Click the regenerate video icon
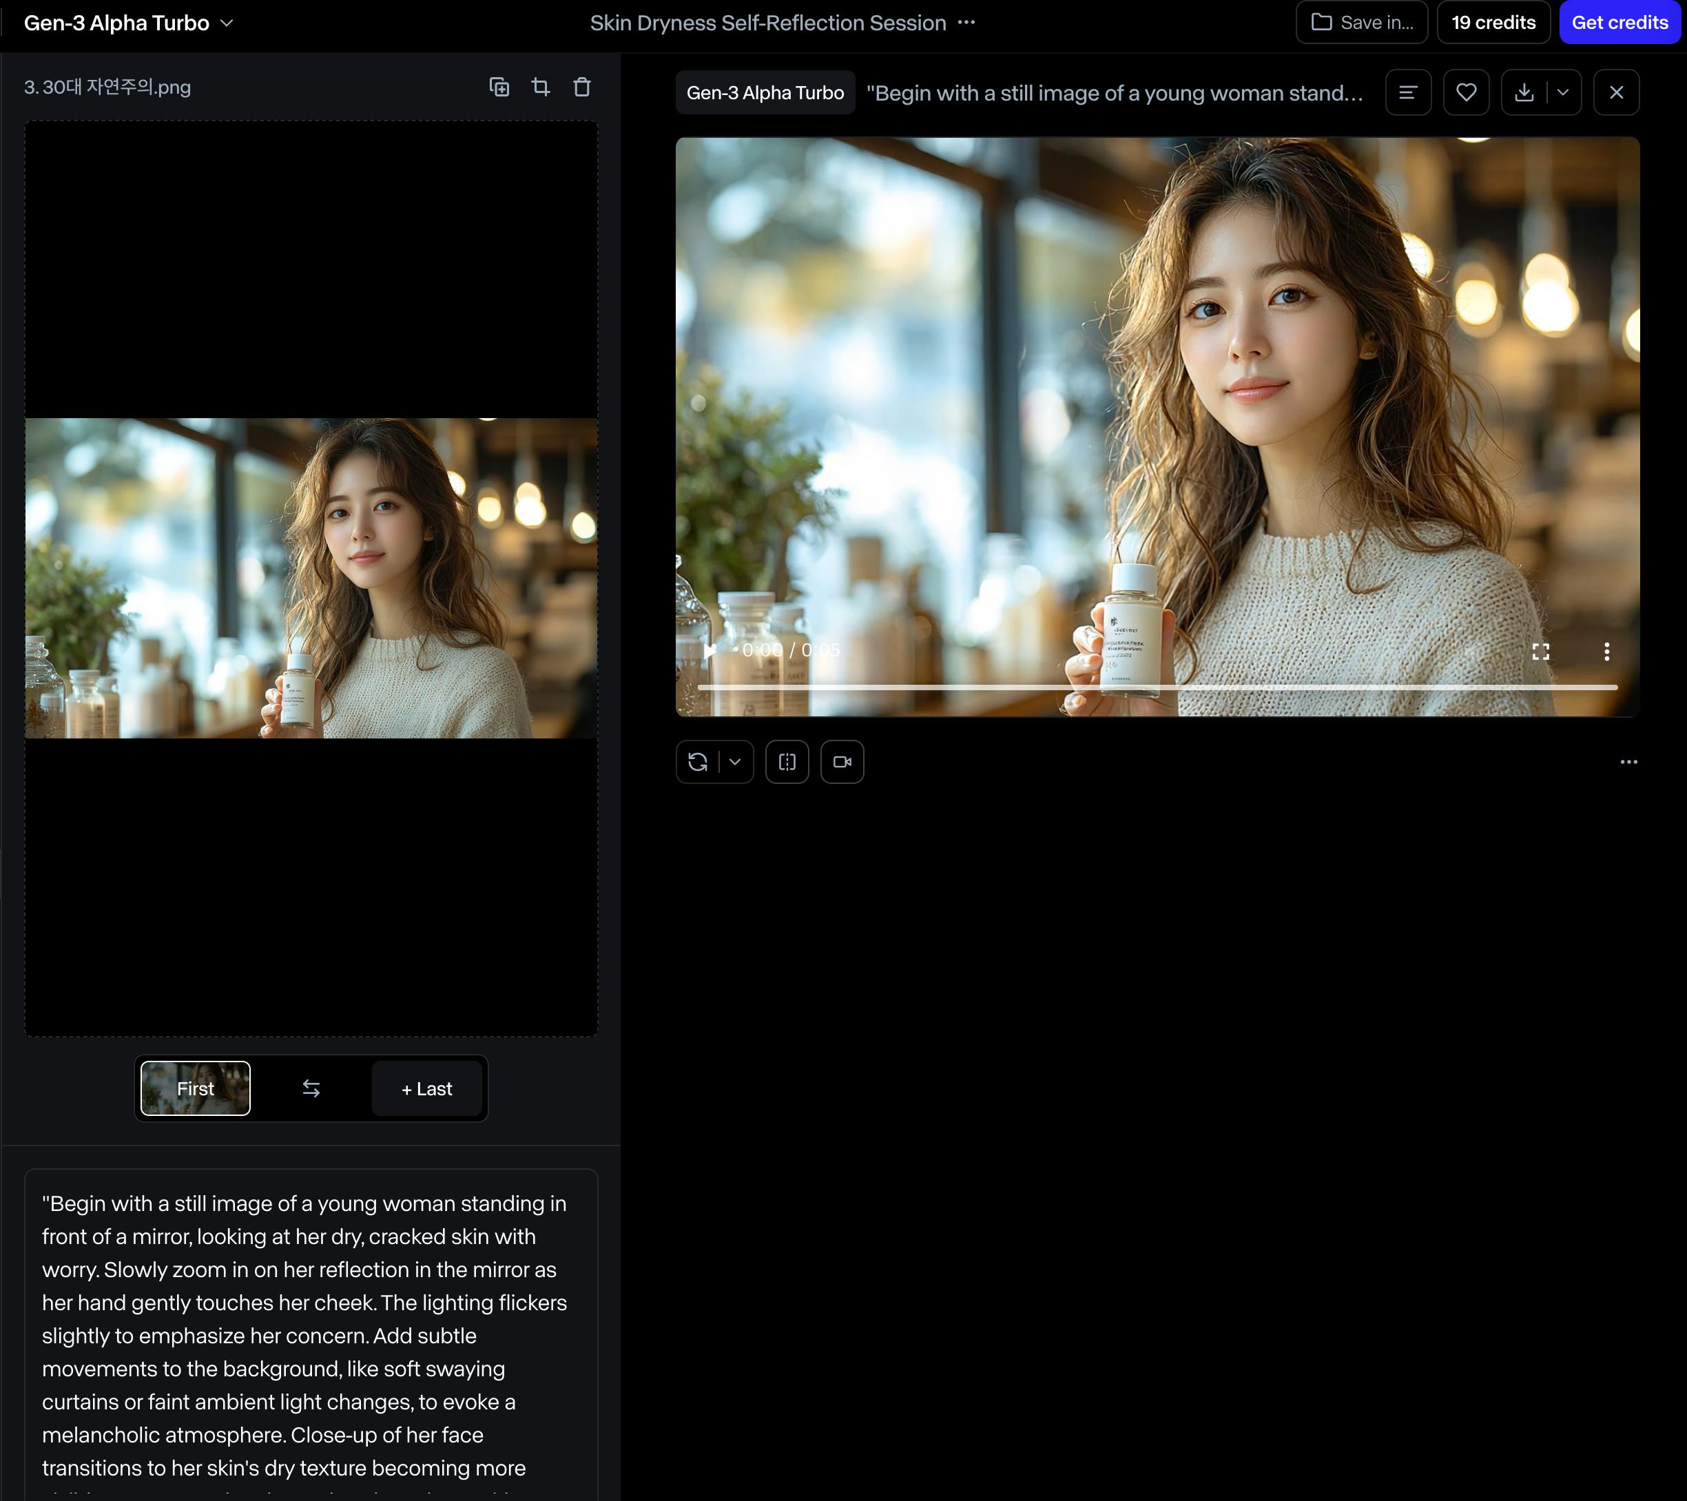The height and width of the screenshot is (1501, 1687). pos(697,762)
